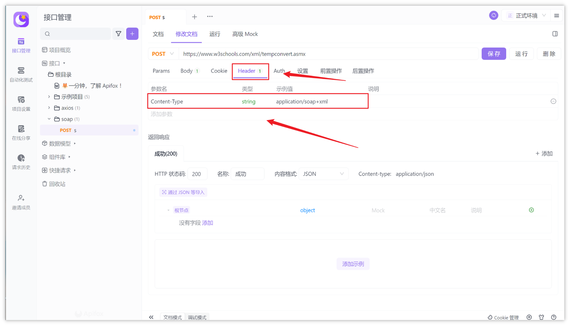Click the 添加示例 button

click(353, 264)
